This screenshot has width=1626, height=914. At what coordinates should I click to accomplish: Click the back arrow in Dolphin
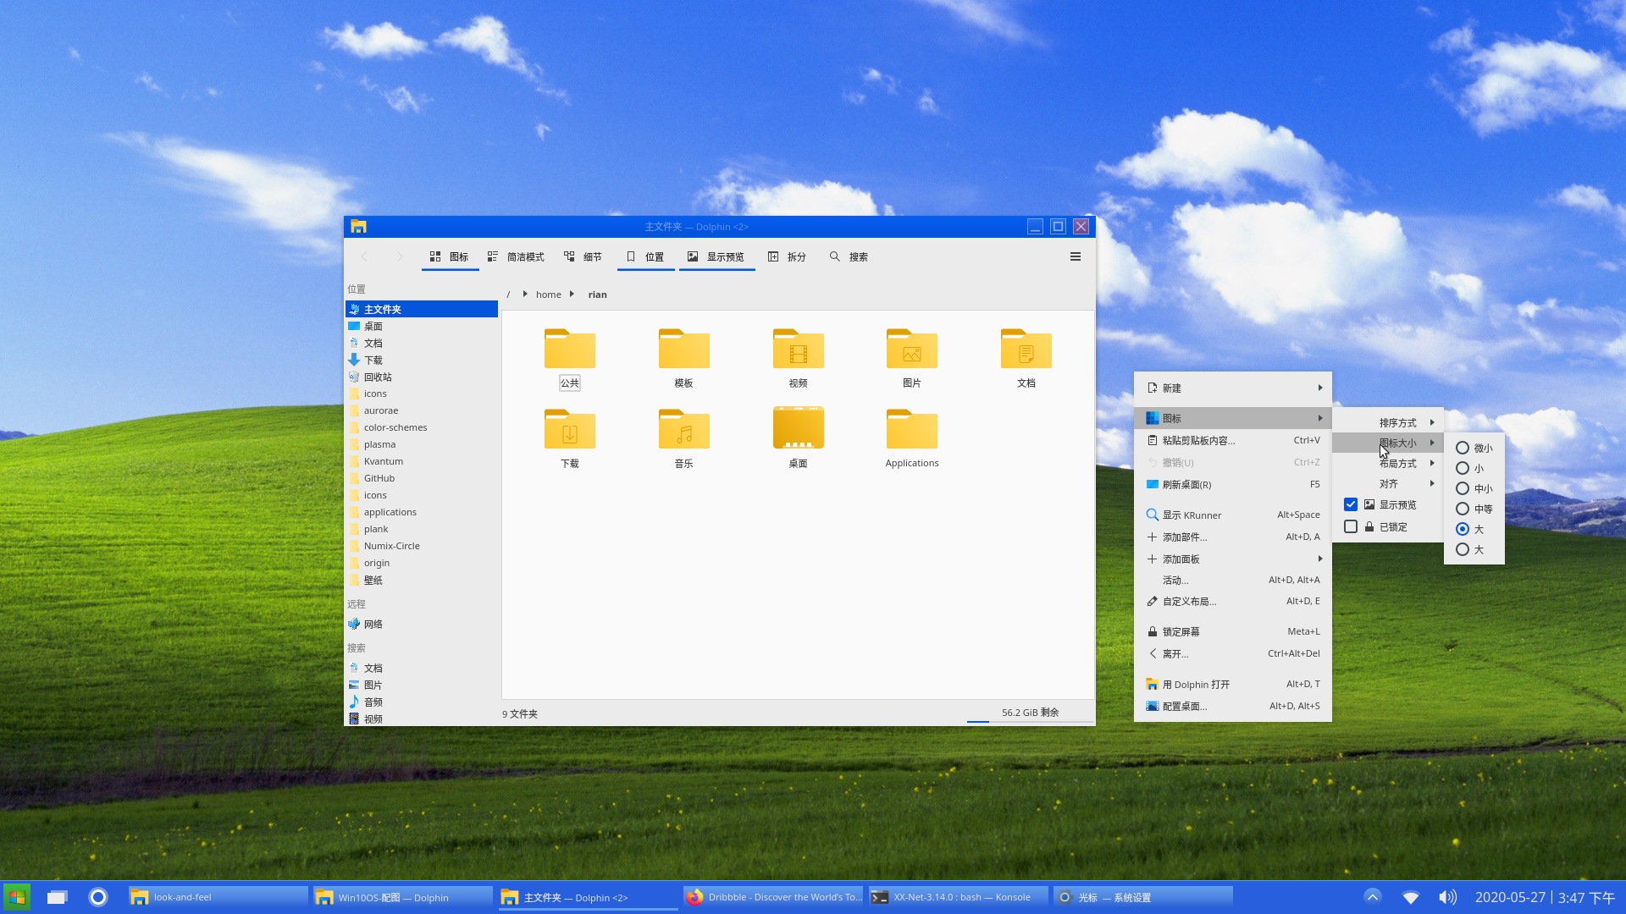point(365,256)
